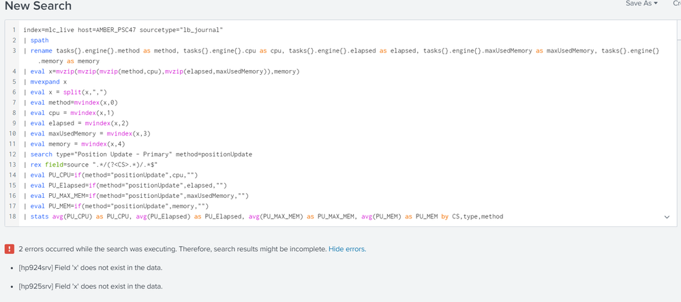Click the maxUsedMemory = mvindex(x,3) line
The image size is (681, 302).
tap(87, 133)
